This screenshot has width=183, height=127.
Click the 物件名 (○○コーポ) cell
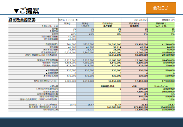pos(68,20)
